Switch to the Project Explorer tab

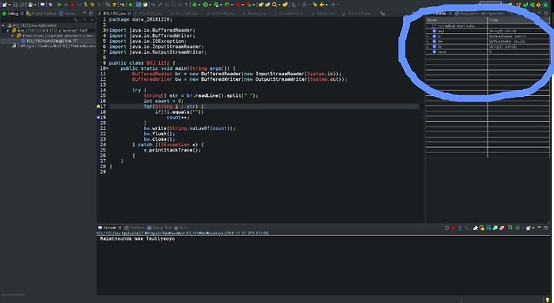41,13
